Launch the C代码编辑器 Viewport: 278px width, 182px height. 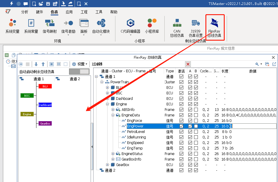(130, 26)
